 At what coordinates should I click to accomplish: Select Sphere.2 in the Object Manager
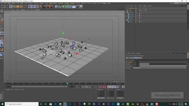[x=132, y=14]
